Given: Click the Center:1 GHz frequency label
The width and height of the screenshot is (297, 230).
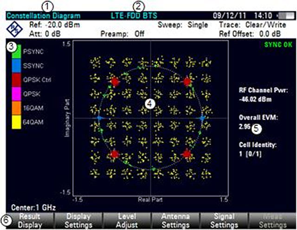Looking at the screenshot, I should (33, 207).
